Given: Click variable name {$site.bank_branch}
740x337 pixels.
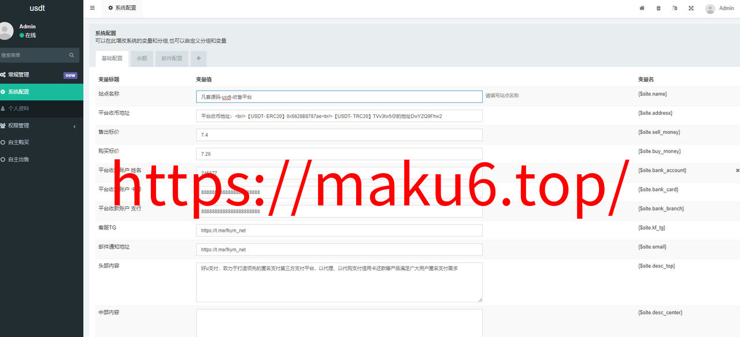Looking at the screenshot, I should click(x=661, y=208).
